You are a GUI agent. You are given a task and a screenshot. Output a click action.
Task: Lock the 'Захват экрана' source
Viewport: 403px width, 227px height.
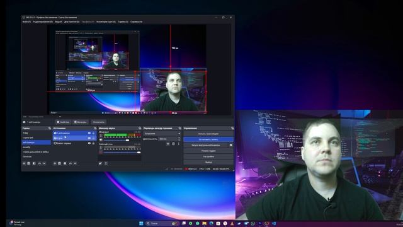tap(94, 143)
